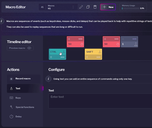Open options dots on the second red delay block
The height and width of the screenshot is (128, 152).
117,39
